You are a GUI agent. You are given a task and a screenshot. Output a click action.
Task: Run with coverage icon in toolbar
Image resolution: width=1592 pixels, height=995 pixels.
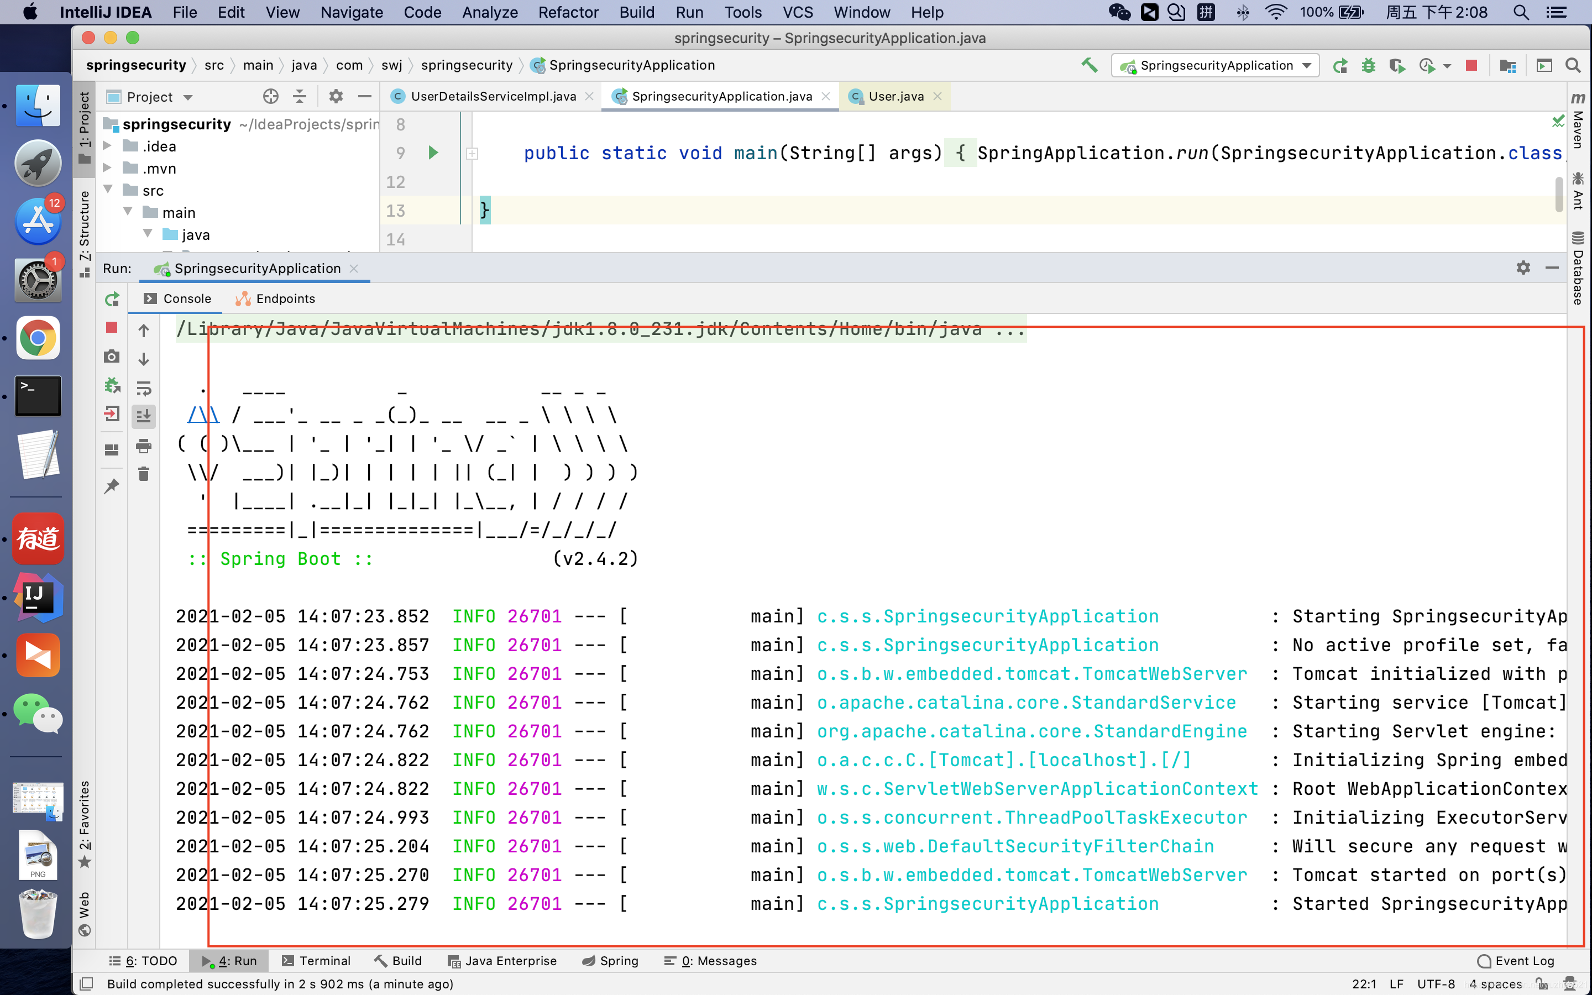(x=1397, y=65)
